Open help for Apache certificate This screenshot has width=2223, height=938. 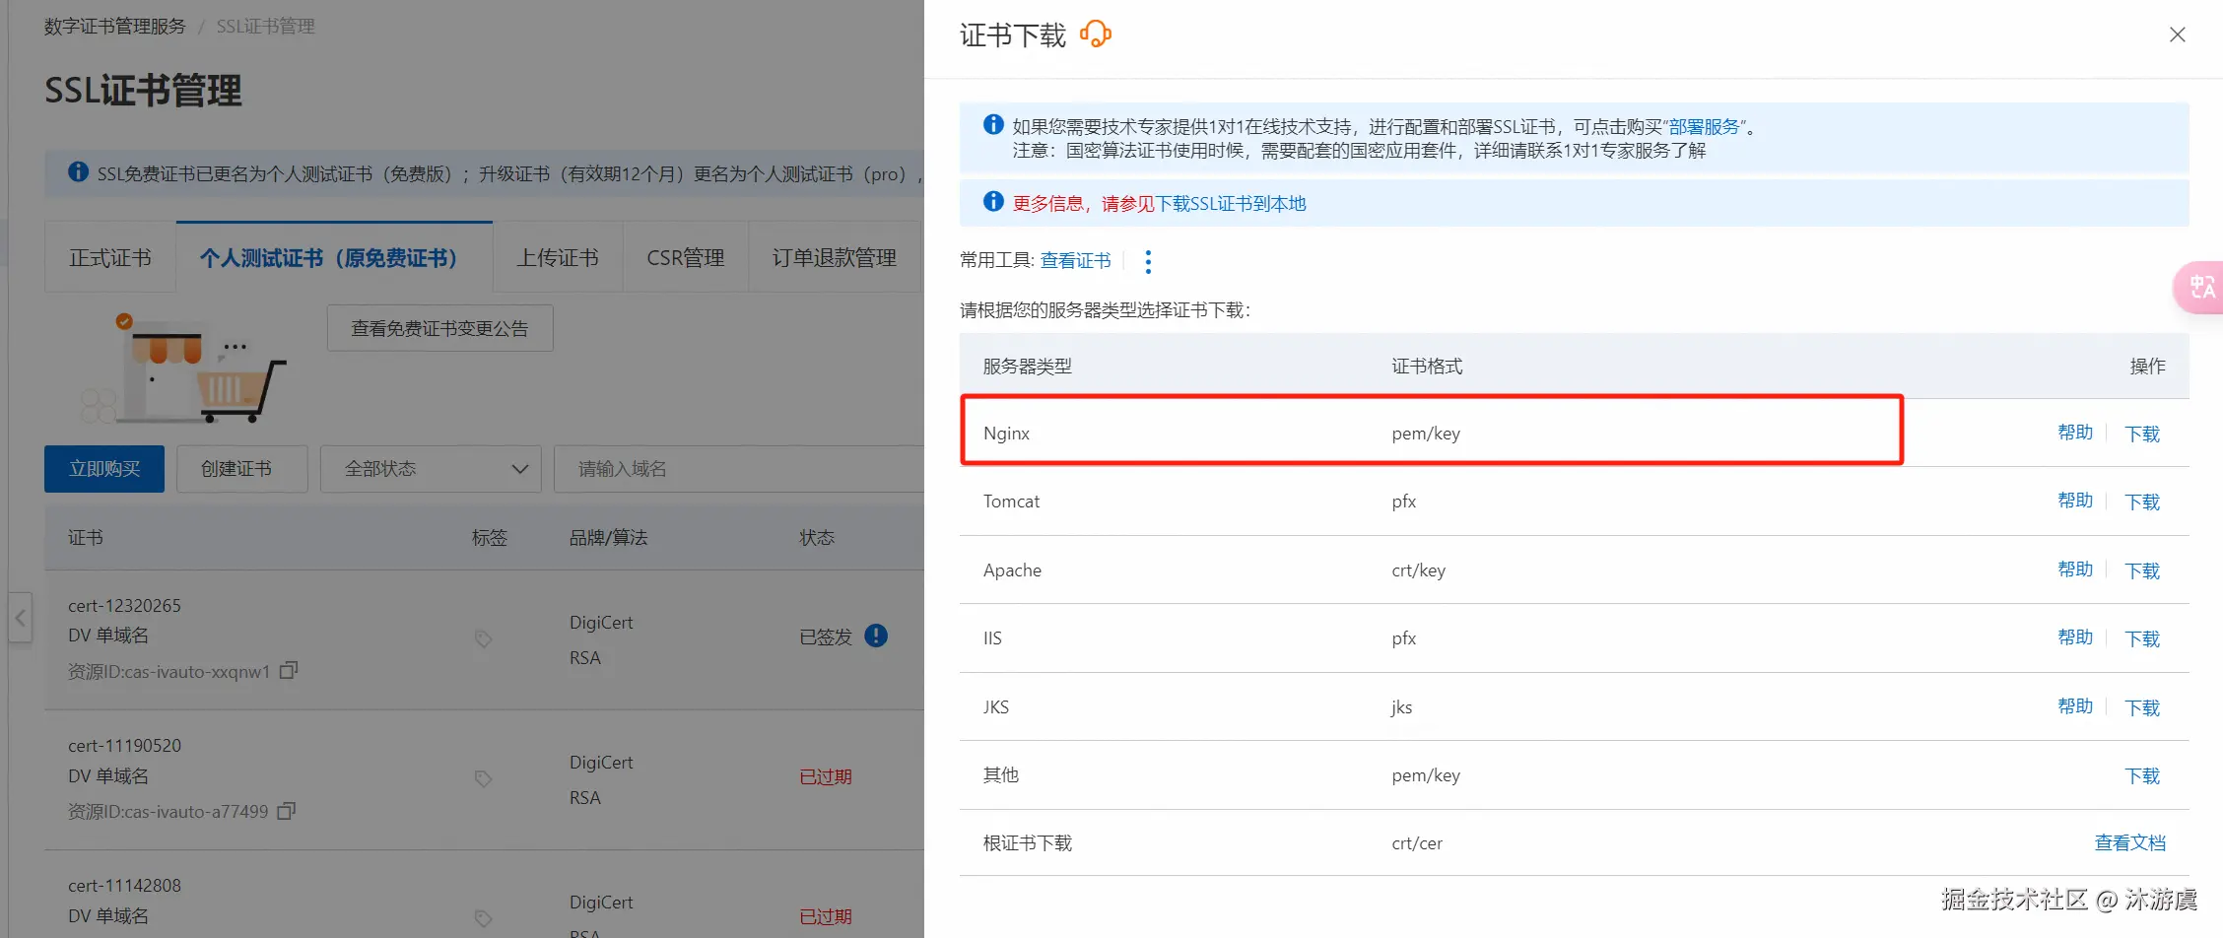[x=2075, y=569]
